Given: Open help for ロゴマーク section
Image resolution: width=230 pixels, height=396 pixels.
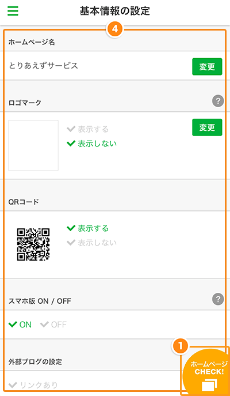Looking at the screenshot, I should coord(218,101).
